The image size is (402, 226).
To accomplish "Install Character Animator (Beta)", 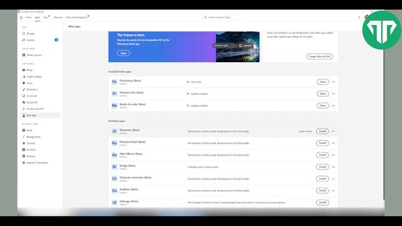I will [x=322, y=178].
